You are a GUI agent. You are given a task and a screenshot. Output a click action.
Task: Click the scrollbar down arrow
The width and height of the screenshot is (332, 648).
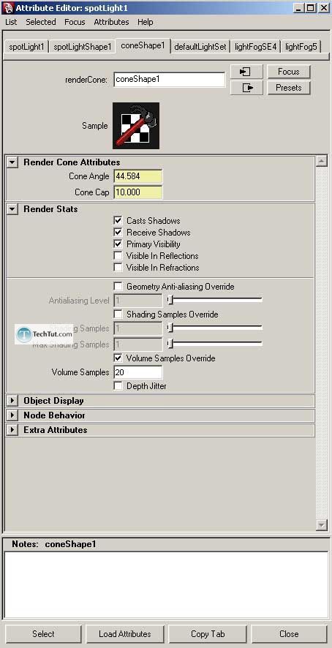click(x=322, y=525)
